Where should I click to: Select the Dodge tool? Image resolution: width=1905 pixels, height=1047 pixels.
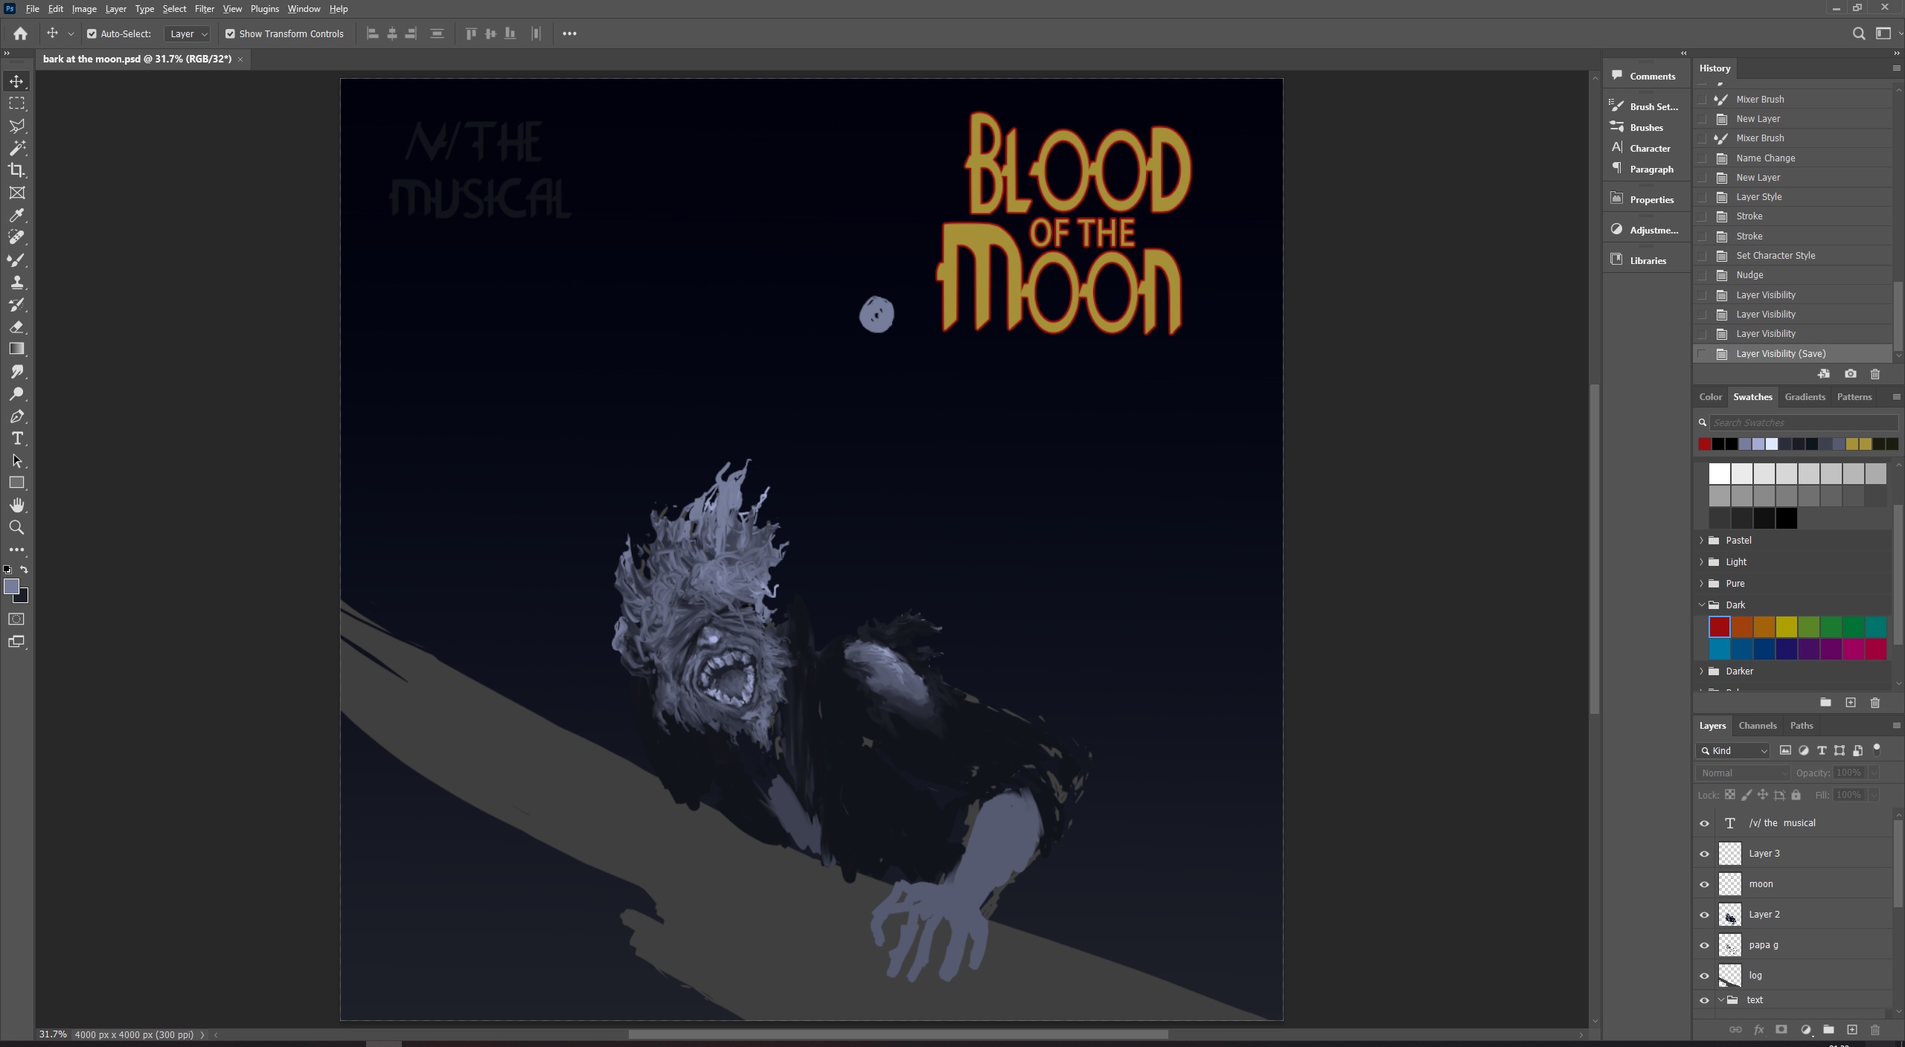tap(16, 393)
